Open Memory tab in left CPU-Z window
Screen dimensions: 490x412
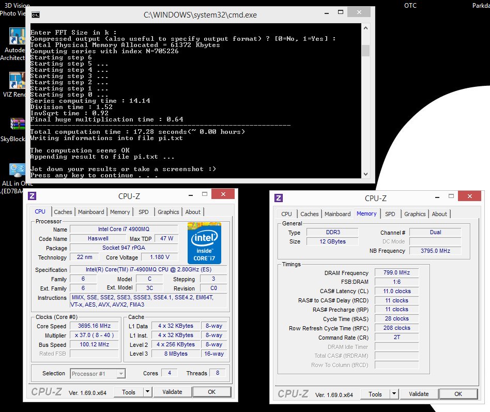coord(120,212)
